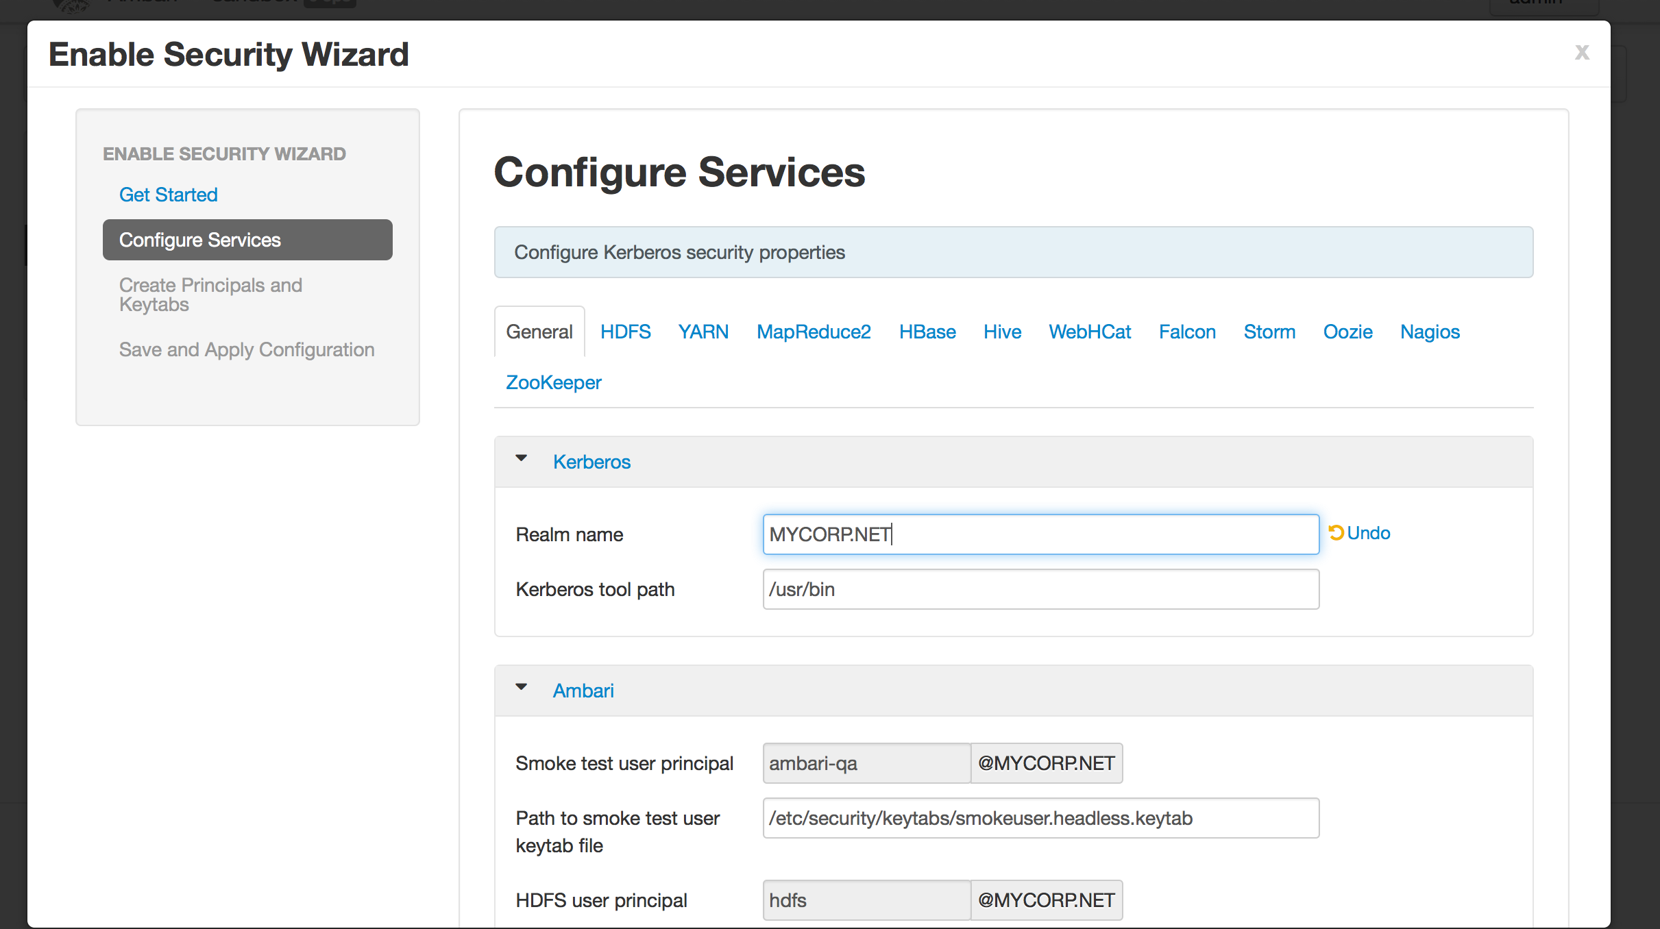Select the Configure Services sidebar step
1660x929 pixels.
coord(247,240)
